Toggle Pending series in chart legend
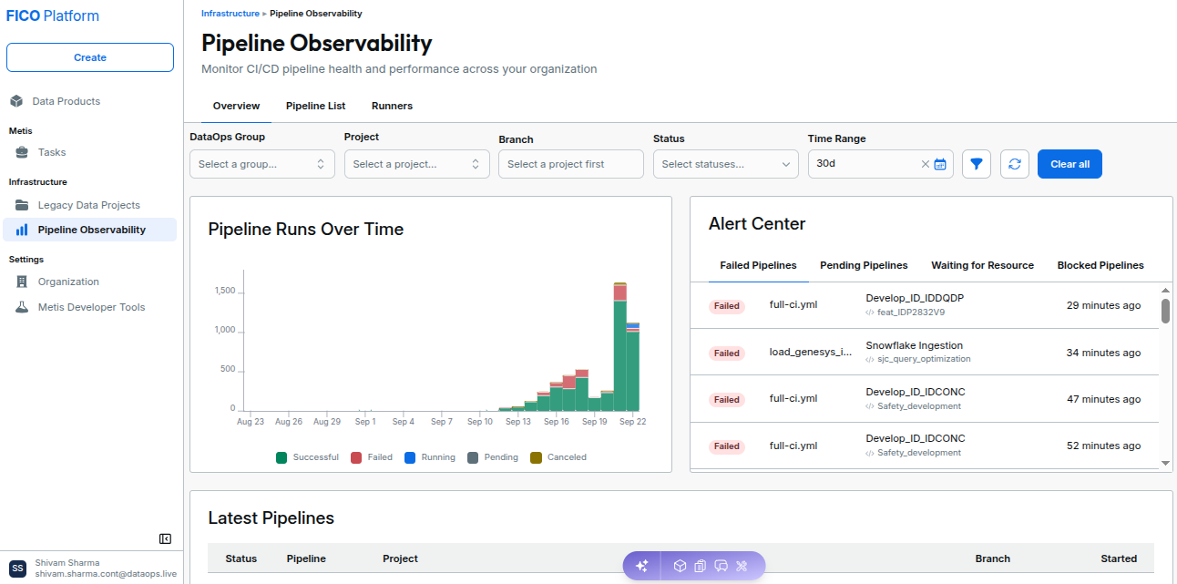This screenshot has width=1177, height=584. [x=493, y=457]
